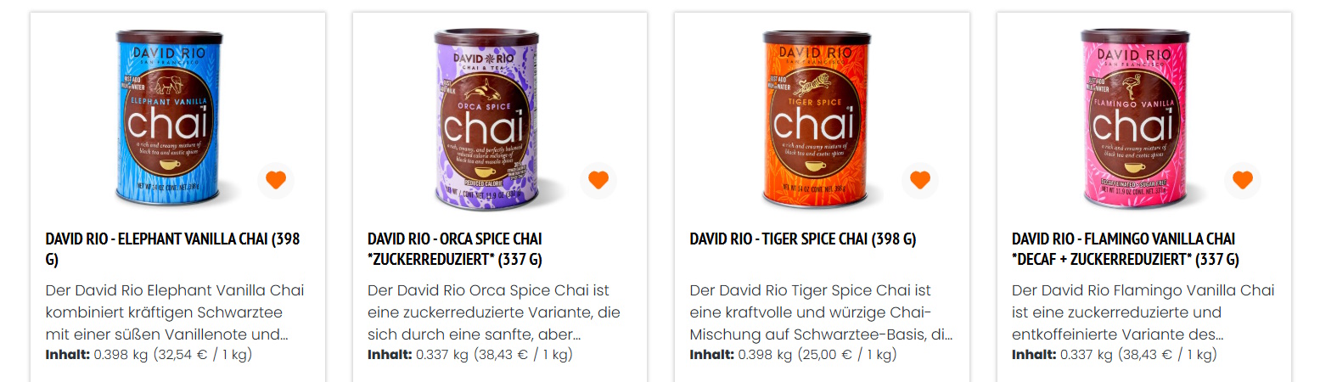Click Orca Spice Inhalt line with 38,43 €
Image resolution: width=1320 pixels, height=382 pixels.
(x=470, y=354)
